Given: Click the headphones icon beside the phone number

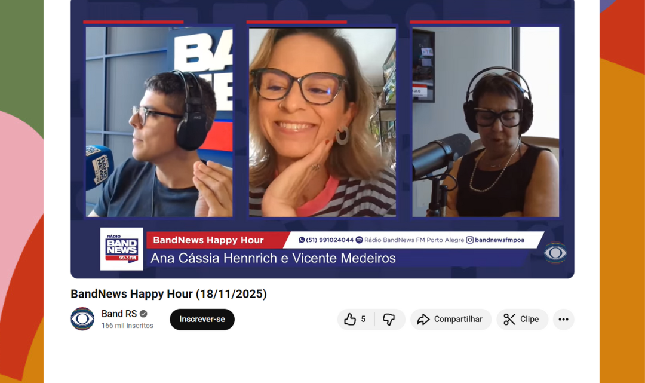Looking at the screenshot, I should point(359,240).
